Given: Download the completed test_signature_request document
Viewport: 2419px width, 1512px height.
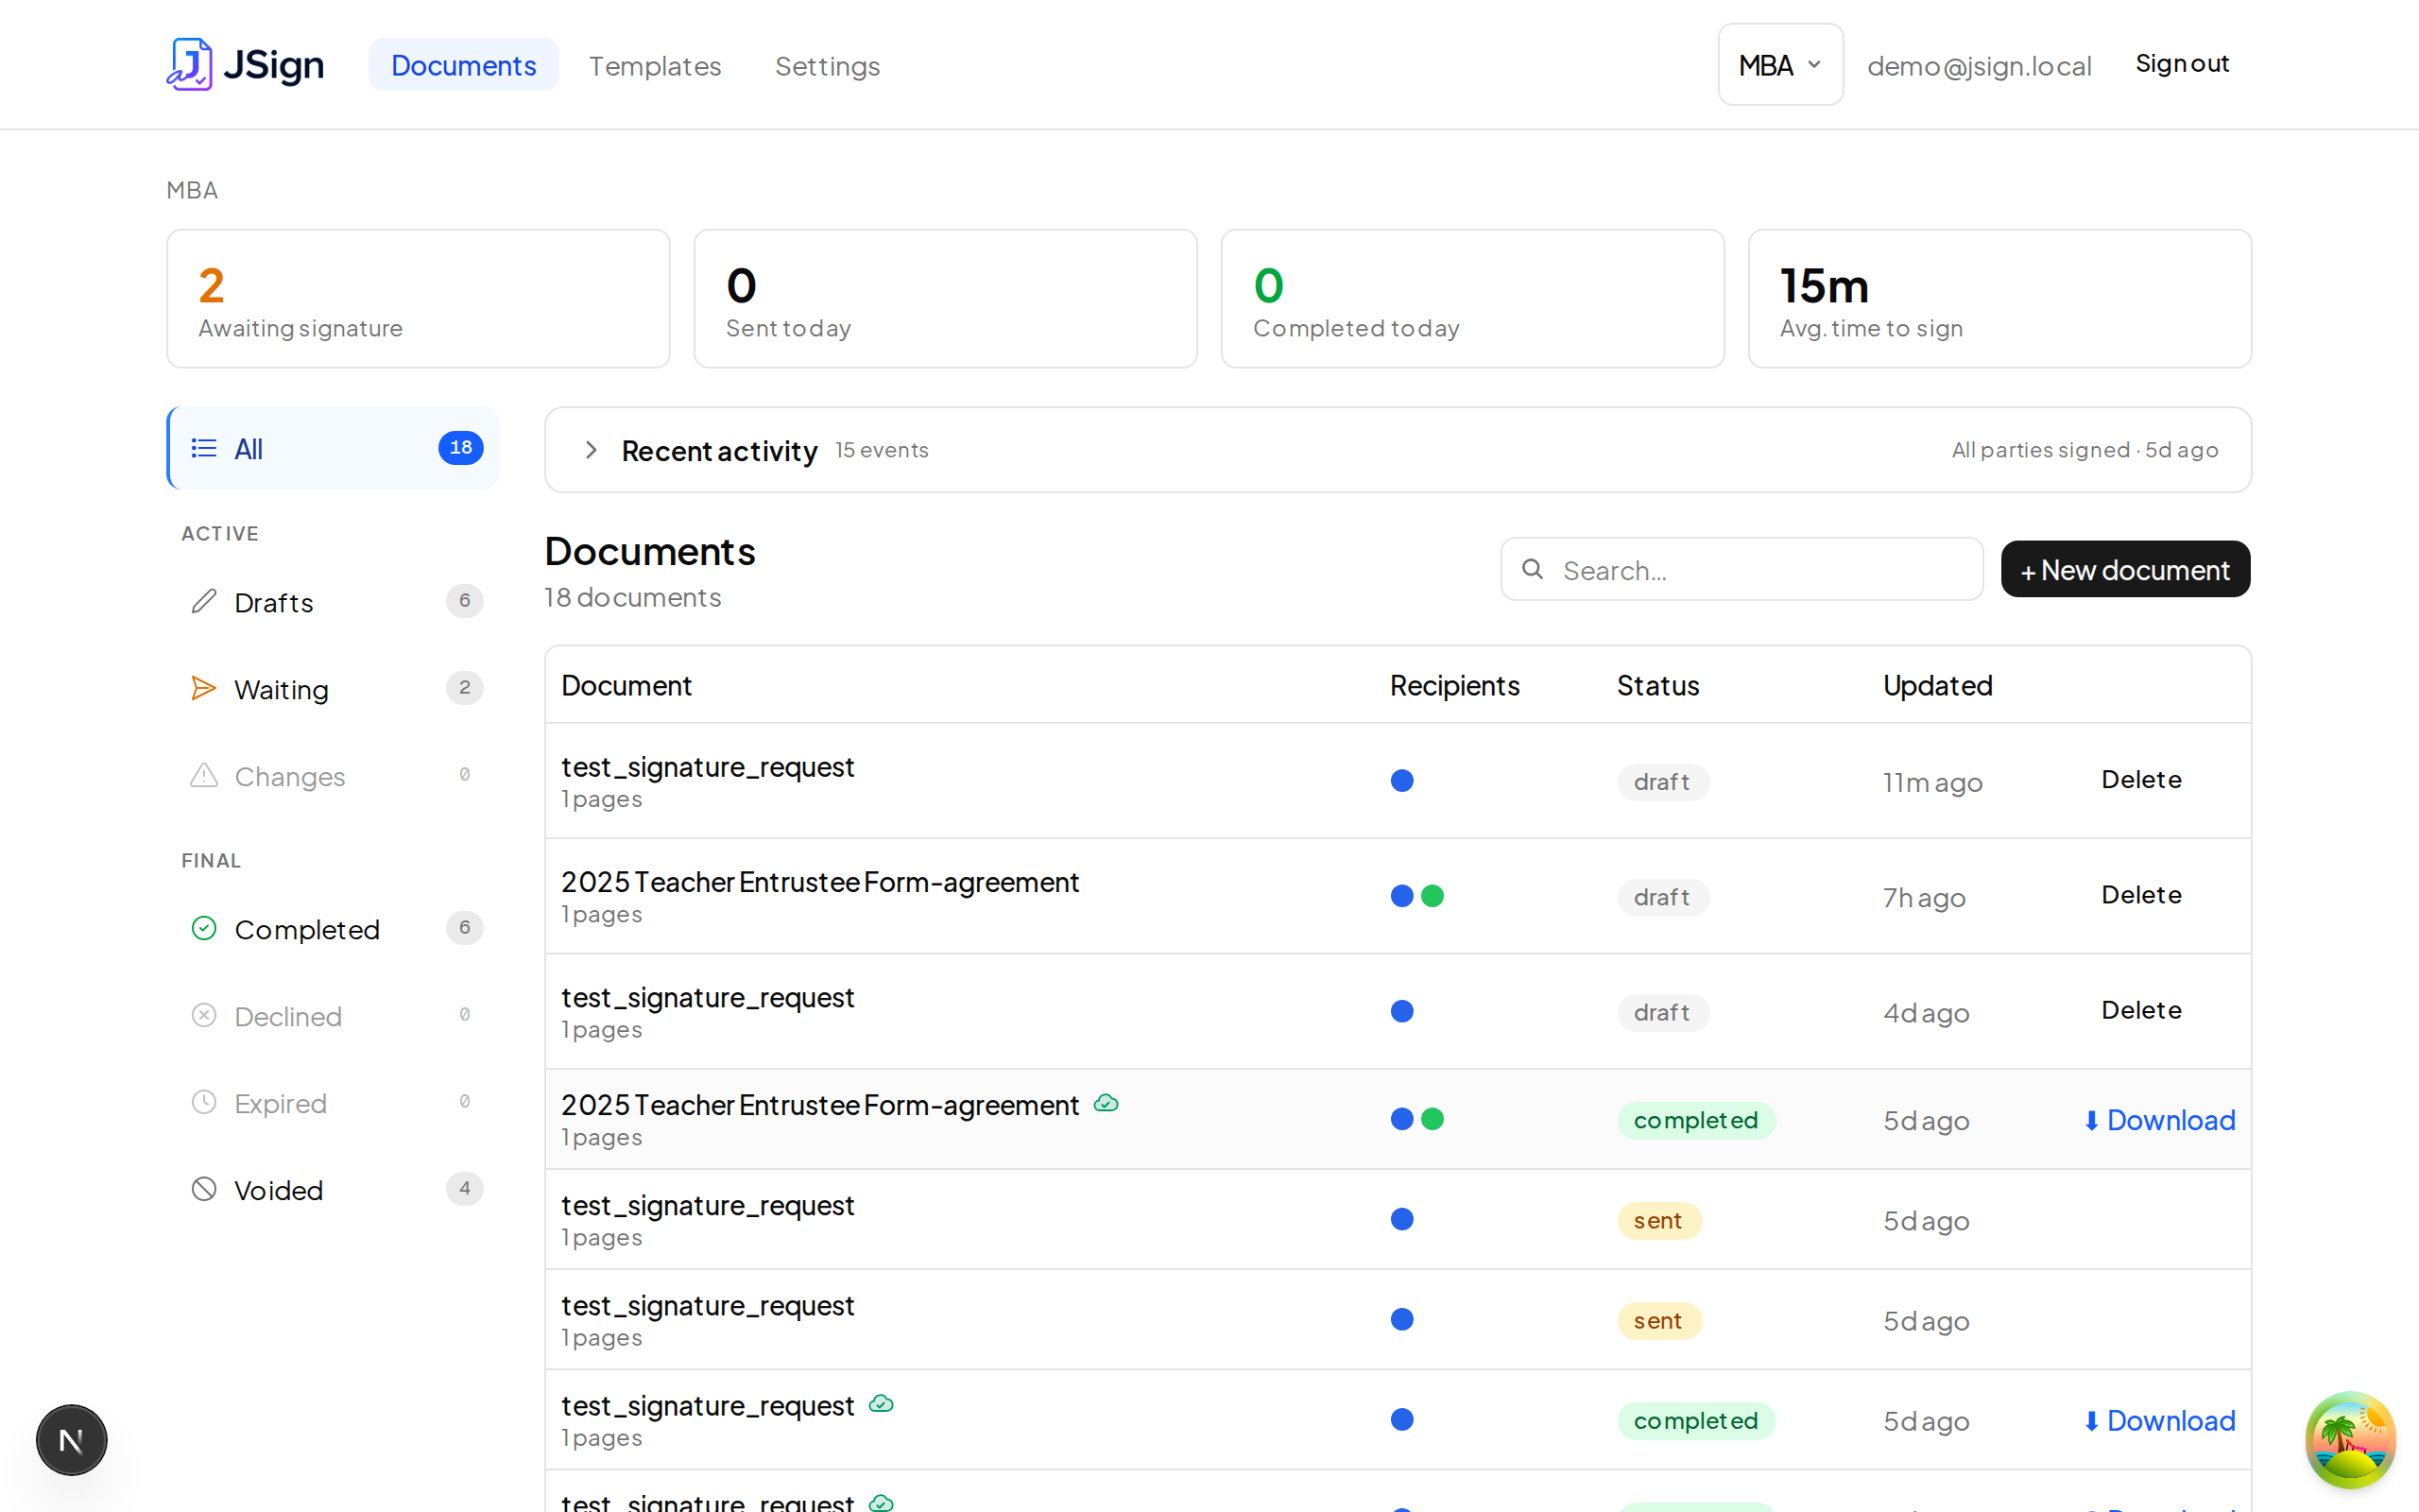Looking at the screenshot, I should 2159,1420.
